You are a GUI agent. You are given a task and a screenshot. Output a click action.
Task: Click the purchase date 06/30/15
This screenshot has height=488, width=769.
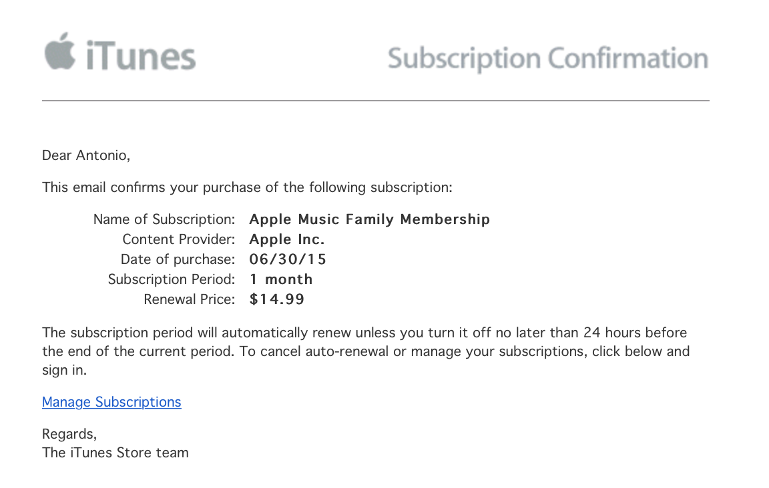[x=288, y=259]
